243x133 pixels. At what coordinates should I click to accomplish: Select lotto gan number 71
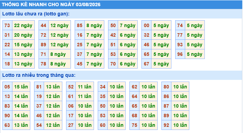pos(43,54)
